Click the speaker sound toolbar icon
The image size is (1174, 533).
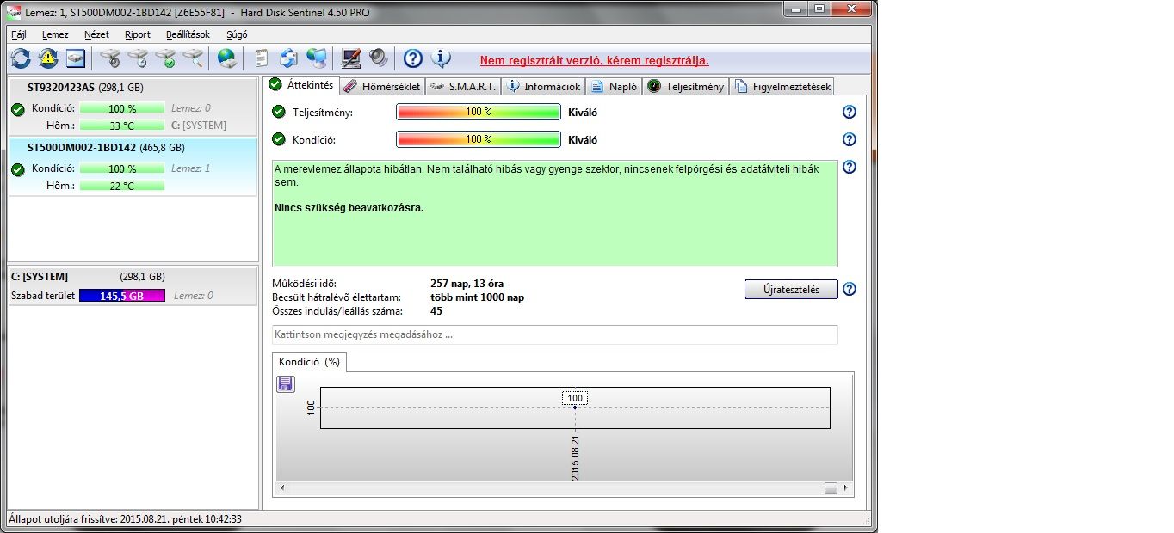[x=379, y=58]
